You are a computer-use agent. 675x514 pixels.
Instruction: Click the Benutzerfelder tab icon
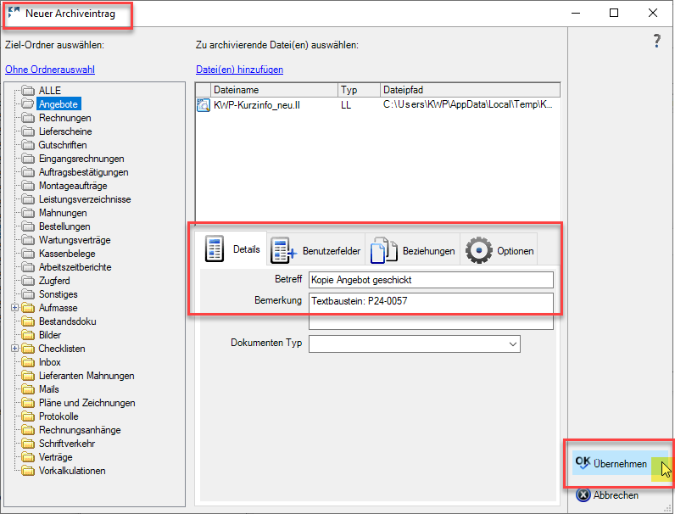[283, 250]
